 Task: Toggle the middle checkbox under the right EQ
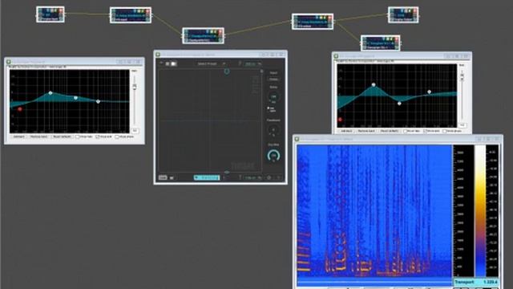pyautogui.click(x=425, y=131)
